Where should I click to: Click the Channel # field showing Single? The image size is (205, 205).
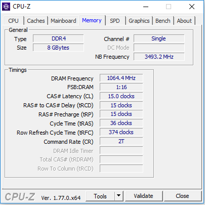(159, 38)
